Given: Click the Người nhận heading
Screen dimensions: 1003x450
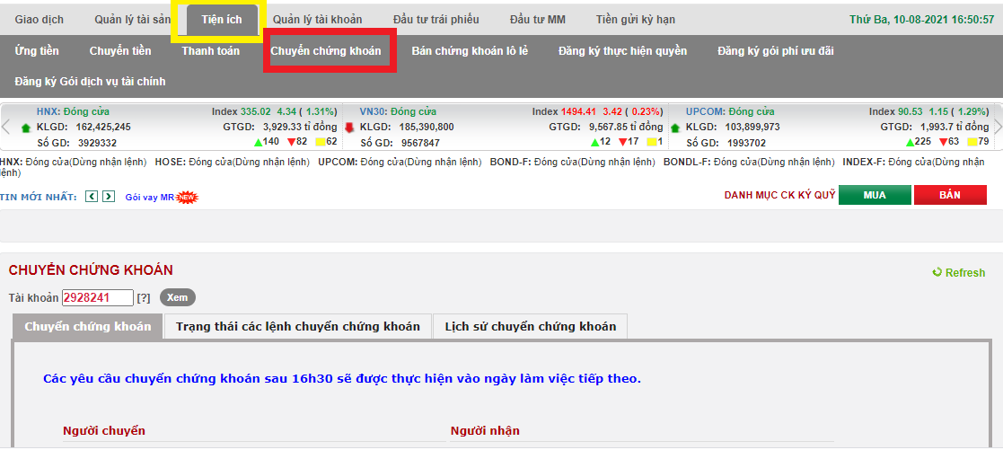Looking at the screenshot, I should click(485, 431).
